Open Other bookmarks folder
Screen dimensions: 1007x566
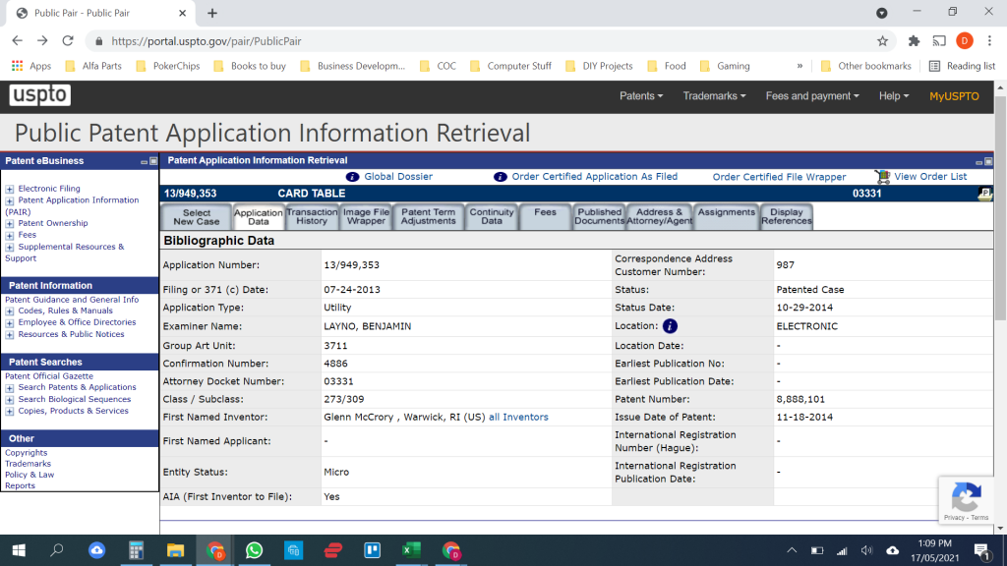(865, 66)
